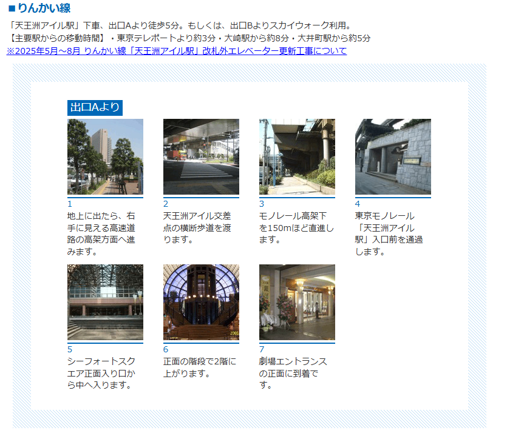The width and height of the screenshot is (507, 439).
Task: Click the step number 4 label
Action: [x=358, y=204]
